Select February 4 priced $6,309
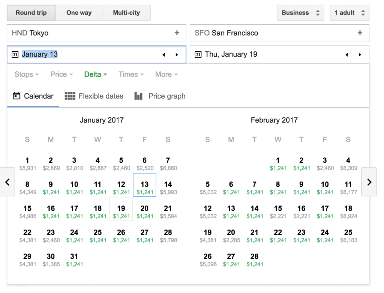Viewport: 384px width, 293px height. (348, 164)
